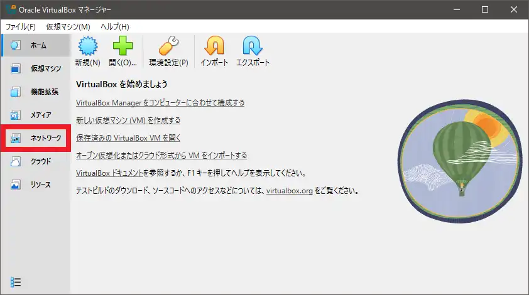Open the VirtualBox ドキュメント link
This screenshot has width=529, height=295.
point(110,173)
